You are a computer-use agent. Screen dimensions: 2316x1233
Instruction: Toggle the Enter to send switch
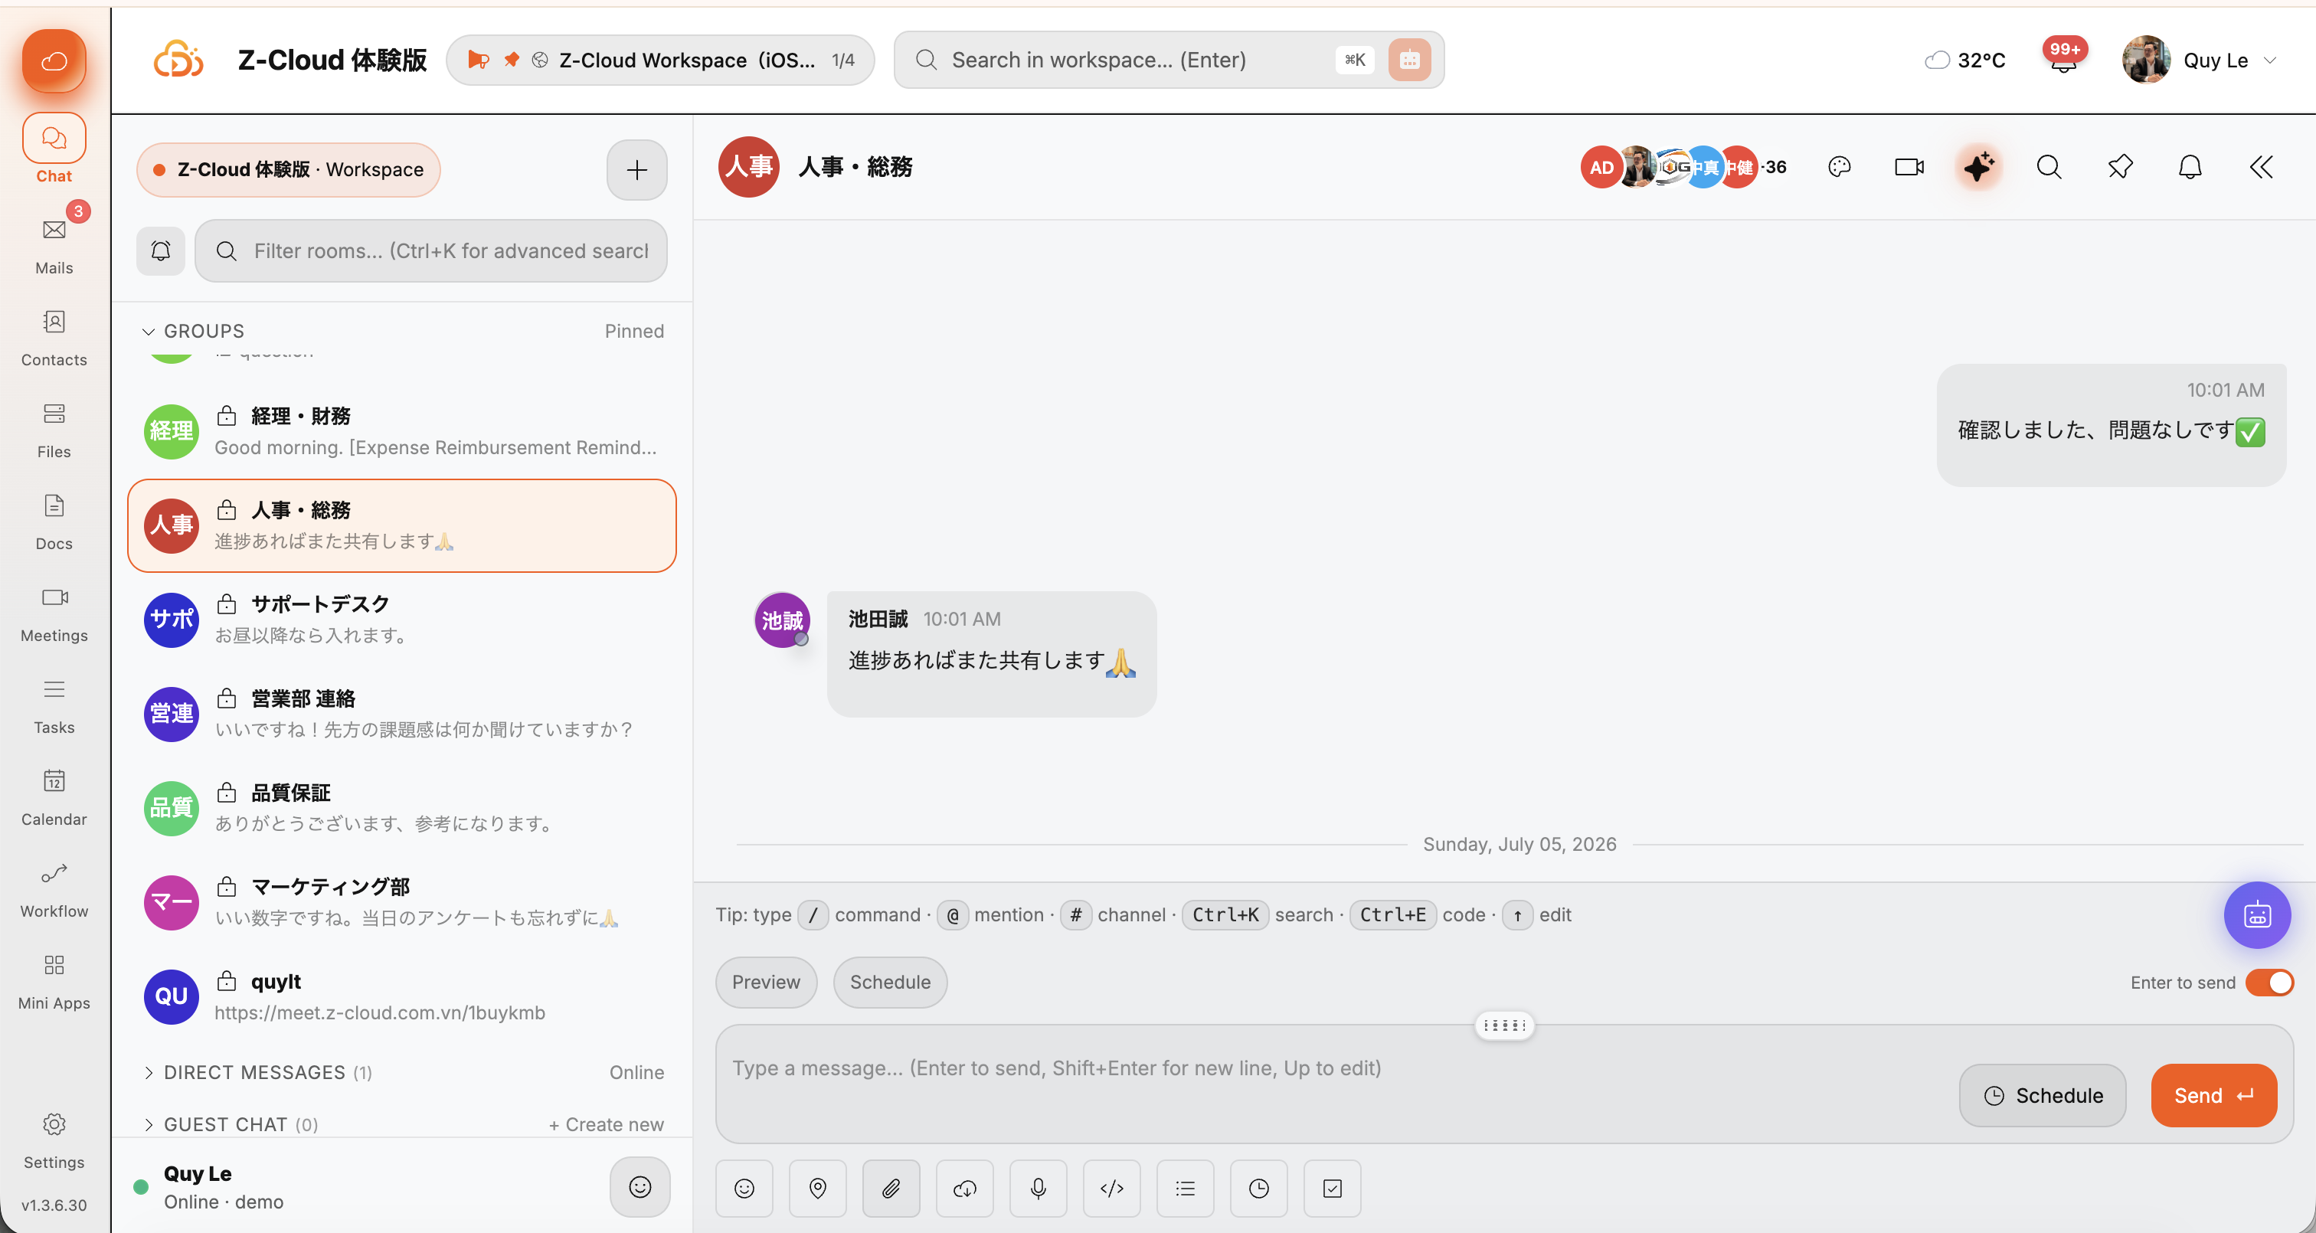tap(2270, 983)
